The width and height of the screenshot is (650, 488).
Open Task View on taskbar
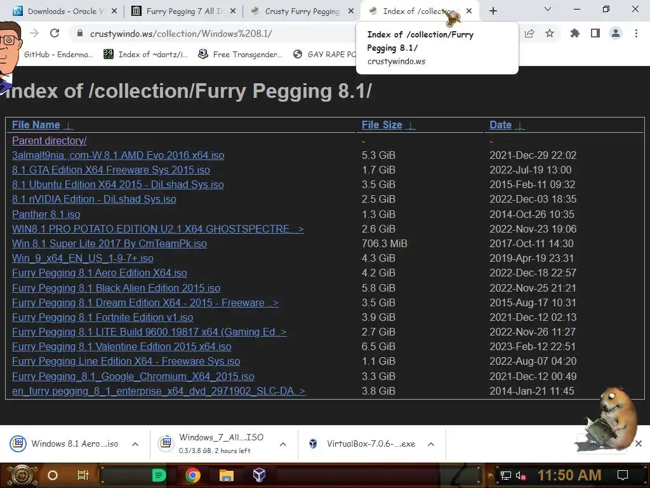pos(83,475)
